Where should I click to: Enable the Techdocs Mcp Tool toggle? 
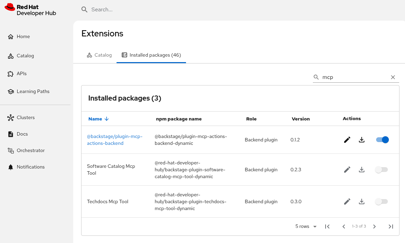pyautogui.click(x=381, y=201)
